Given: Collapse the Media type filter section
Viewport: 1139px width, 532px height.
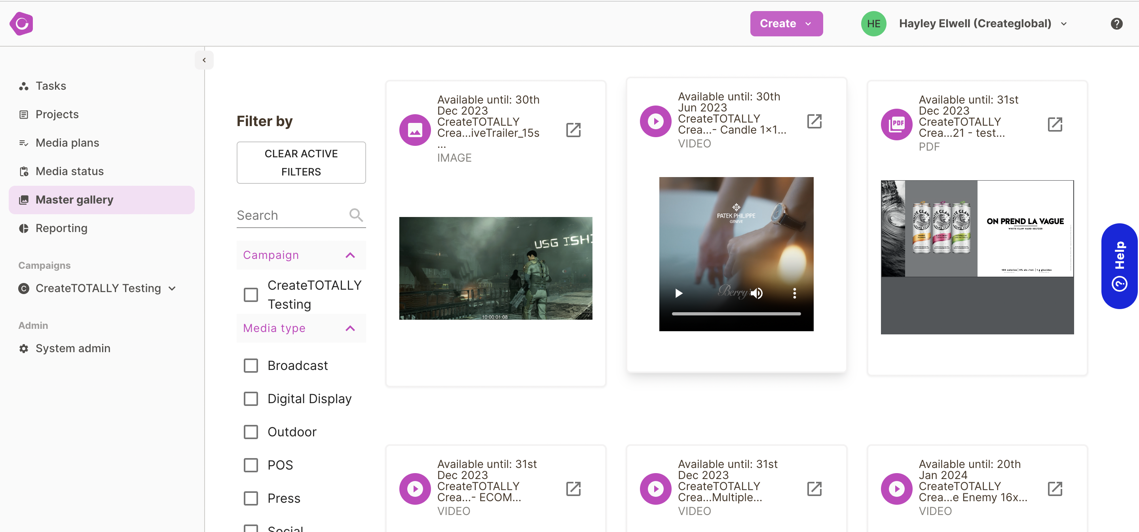Looking at the screenshot, I should pos(301,328).
